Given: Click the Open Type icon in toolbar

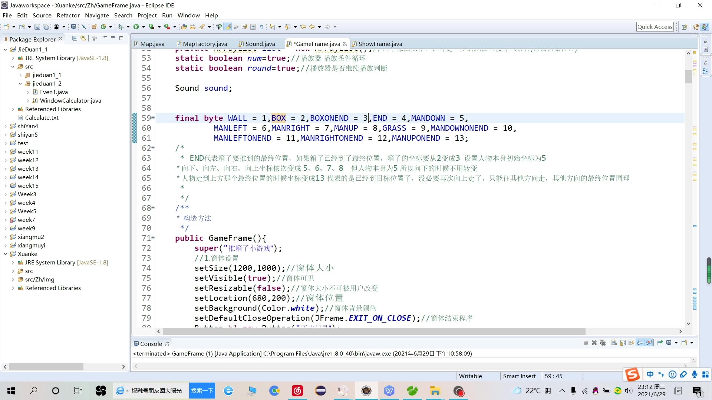Looking at the screenshot, I should click(184, 27).
